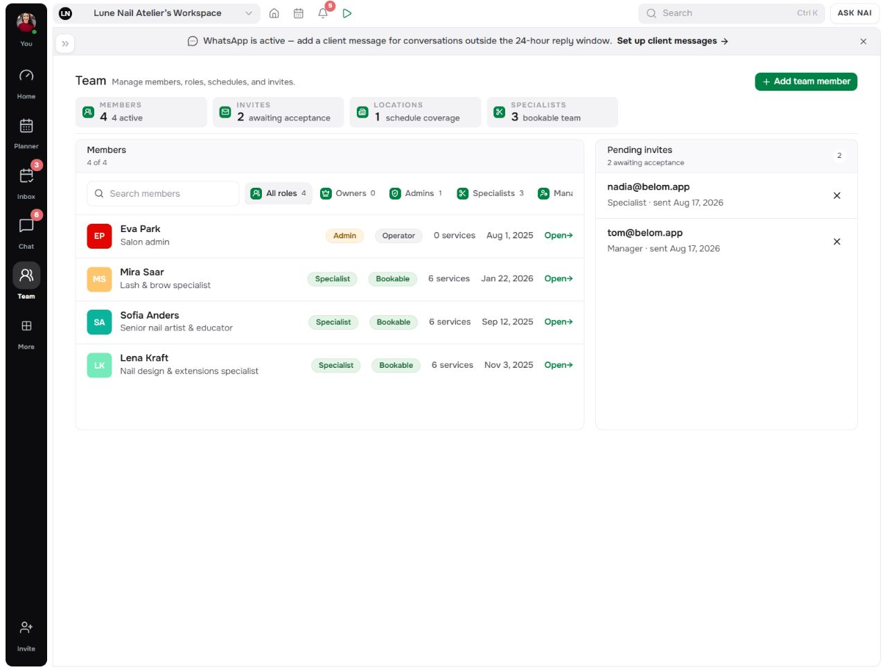Click Sofia Anders' SA avatar
The height and width of the screenshot is (672, 887).
(99, 322)
